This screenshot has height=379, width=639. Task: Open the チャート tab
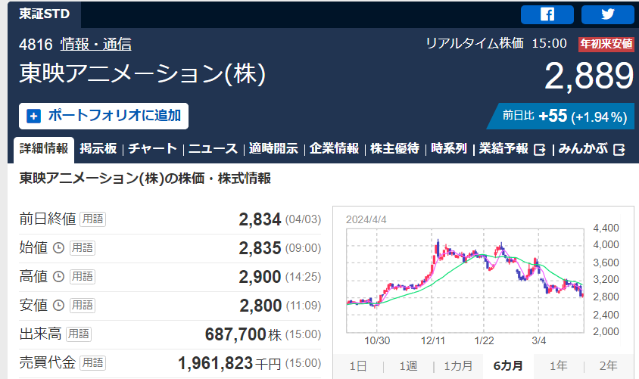coord(152,148)
